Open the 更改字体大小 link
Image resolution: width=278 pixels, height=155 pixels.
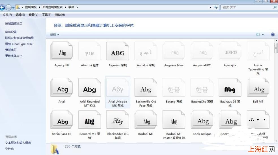pyautogui.click(x=14, y=56)
